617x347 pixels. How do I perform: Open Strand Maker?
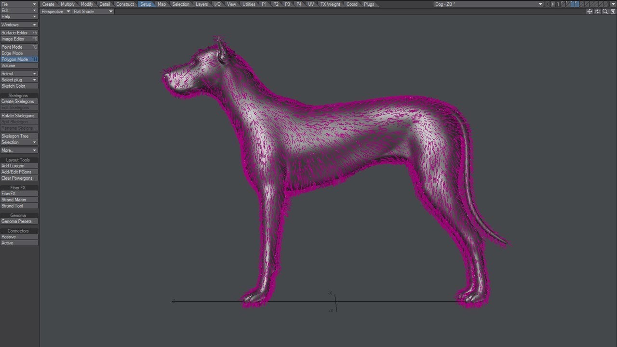[x=19, y=200]
